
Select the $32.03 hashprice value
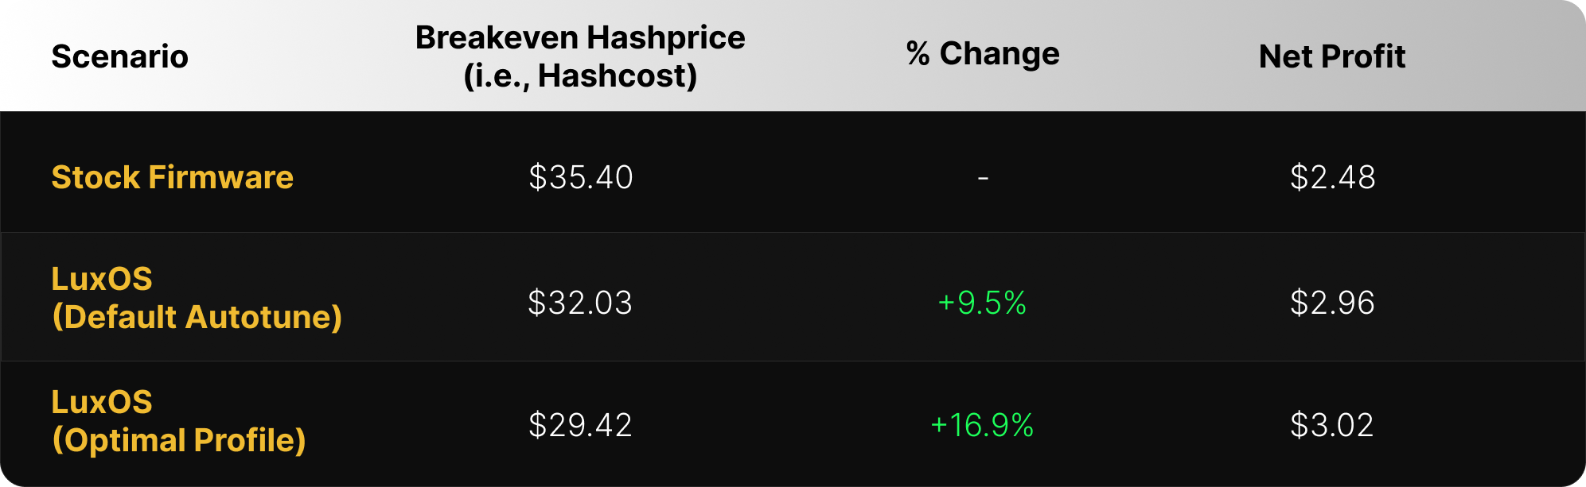click(x=580, y=303)
